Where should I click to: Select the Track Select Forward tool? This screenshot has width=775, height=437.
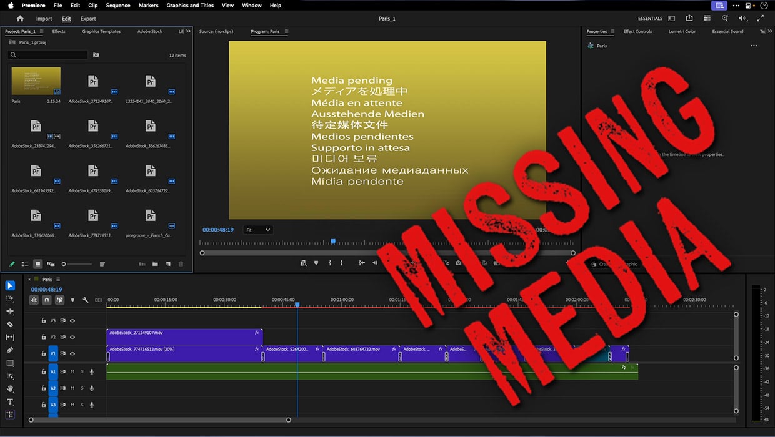tap(10, 298)
